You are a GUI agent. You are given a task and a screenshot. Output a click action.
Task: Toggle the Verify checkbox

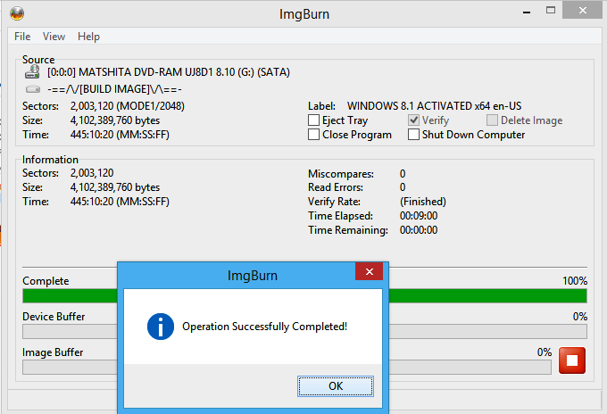[x=413, y=120]
